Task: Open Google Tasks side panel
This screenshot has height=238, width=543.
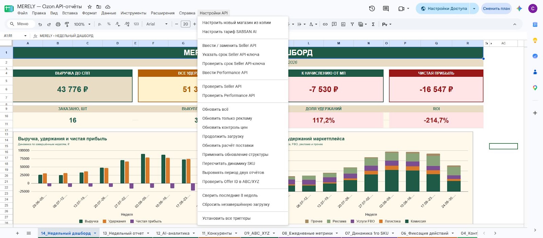Action: click(x=535, y=56)
